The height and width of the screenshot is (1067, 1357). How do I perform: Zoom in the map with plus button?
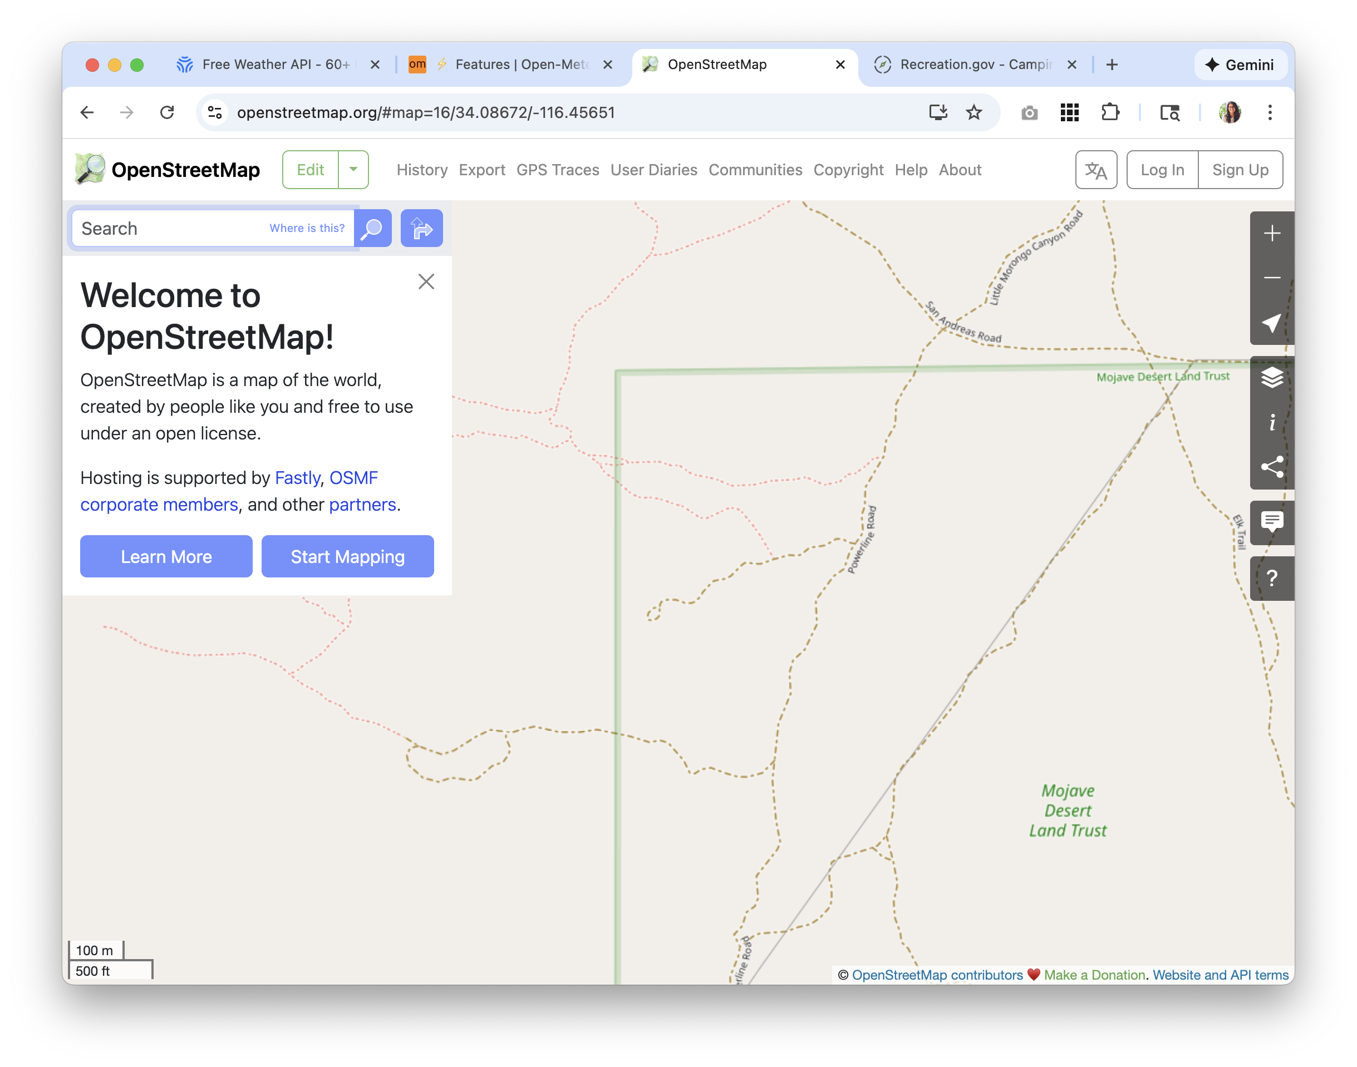coord(1271,234)
